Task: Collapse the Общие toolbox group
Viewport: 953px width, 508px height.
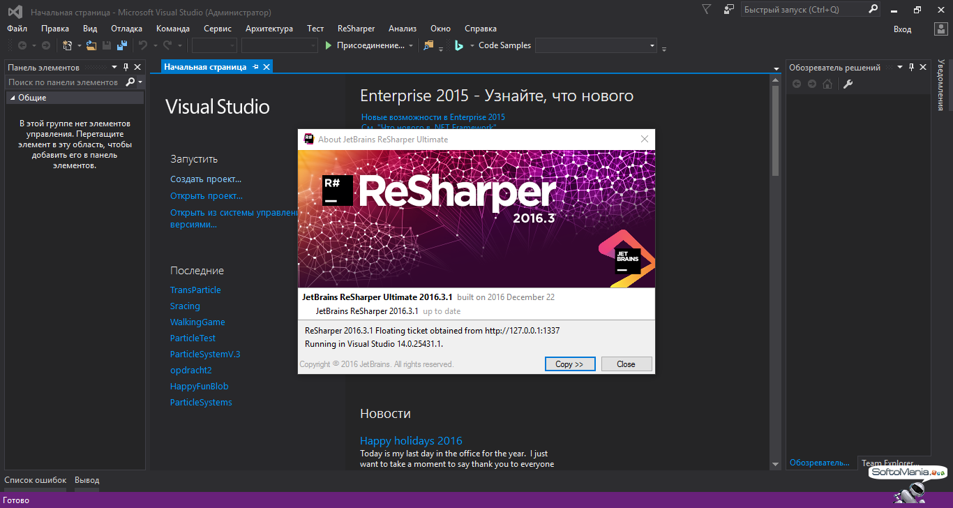Action: 12,98
